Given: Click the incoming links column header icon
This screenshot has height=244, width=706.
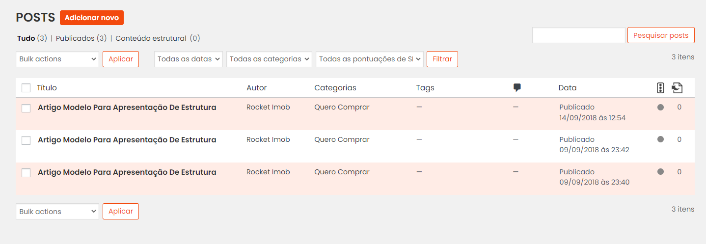Looking at the screenshot, I should 677,88.
